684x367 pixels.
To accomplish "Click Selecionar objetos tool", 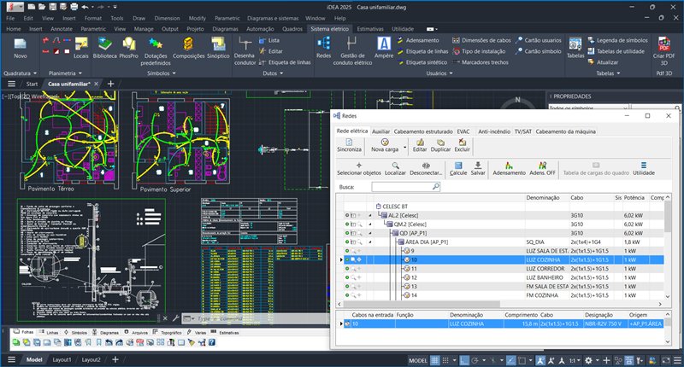I will [359, 168].
